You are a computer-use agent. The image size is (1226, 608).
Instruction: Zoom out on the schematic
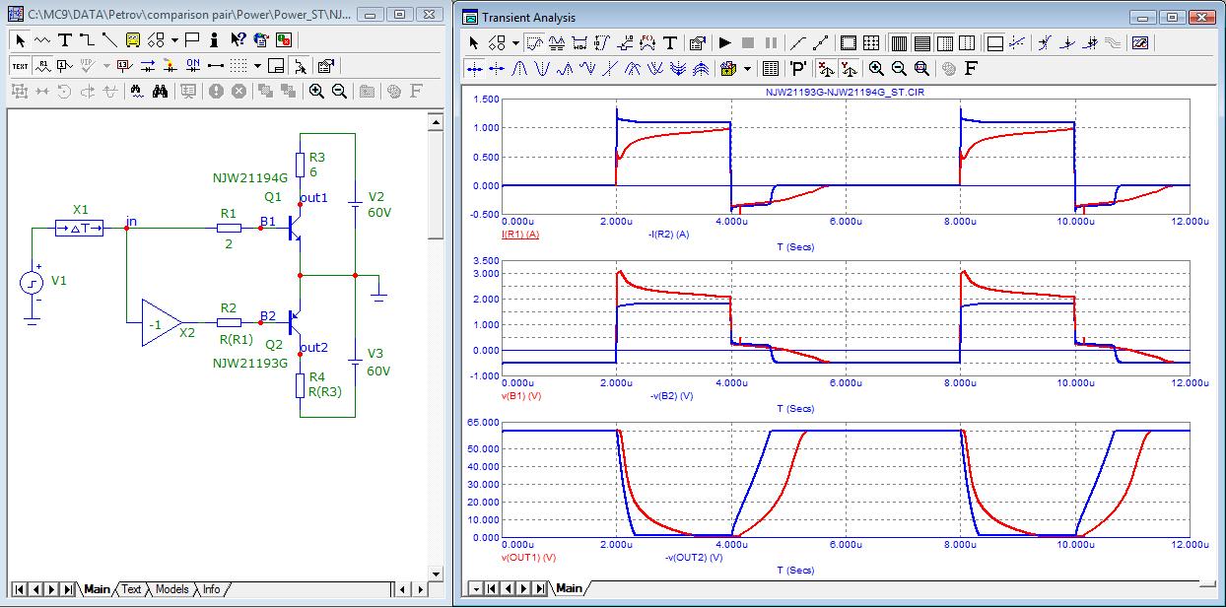(339, 92)
